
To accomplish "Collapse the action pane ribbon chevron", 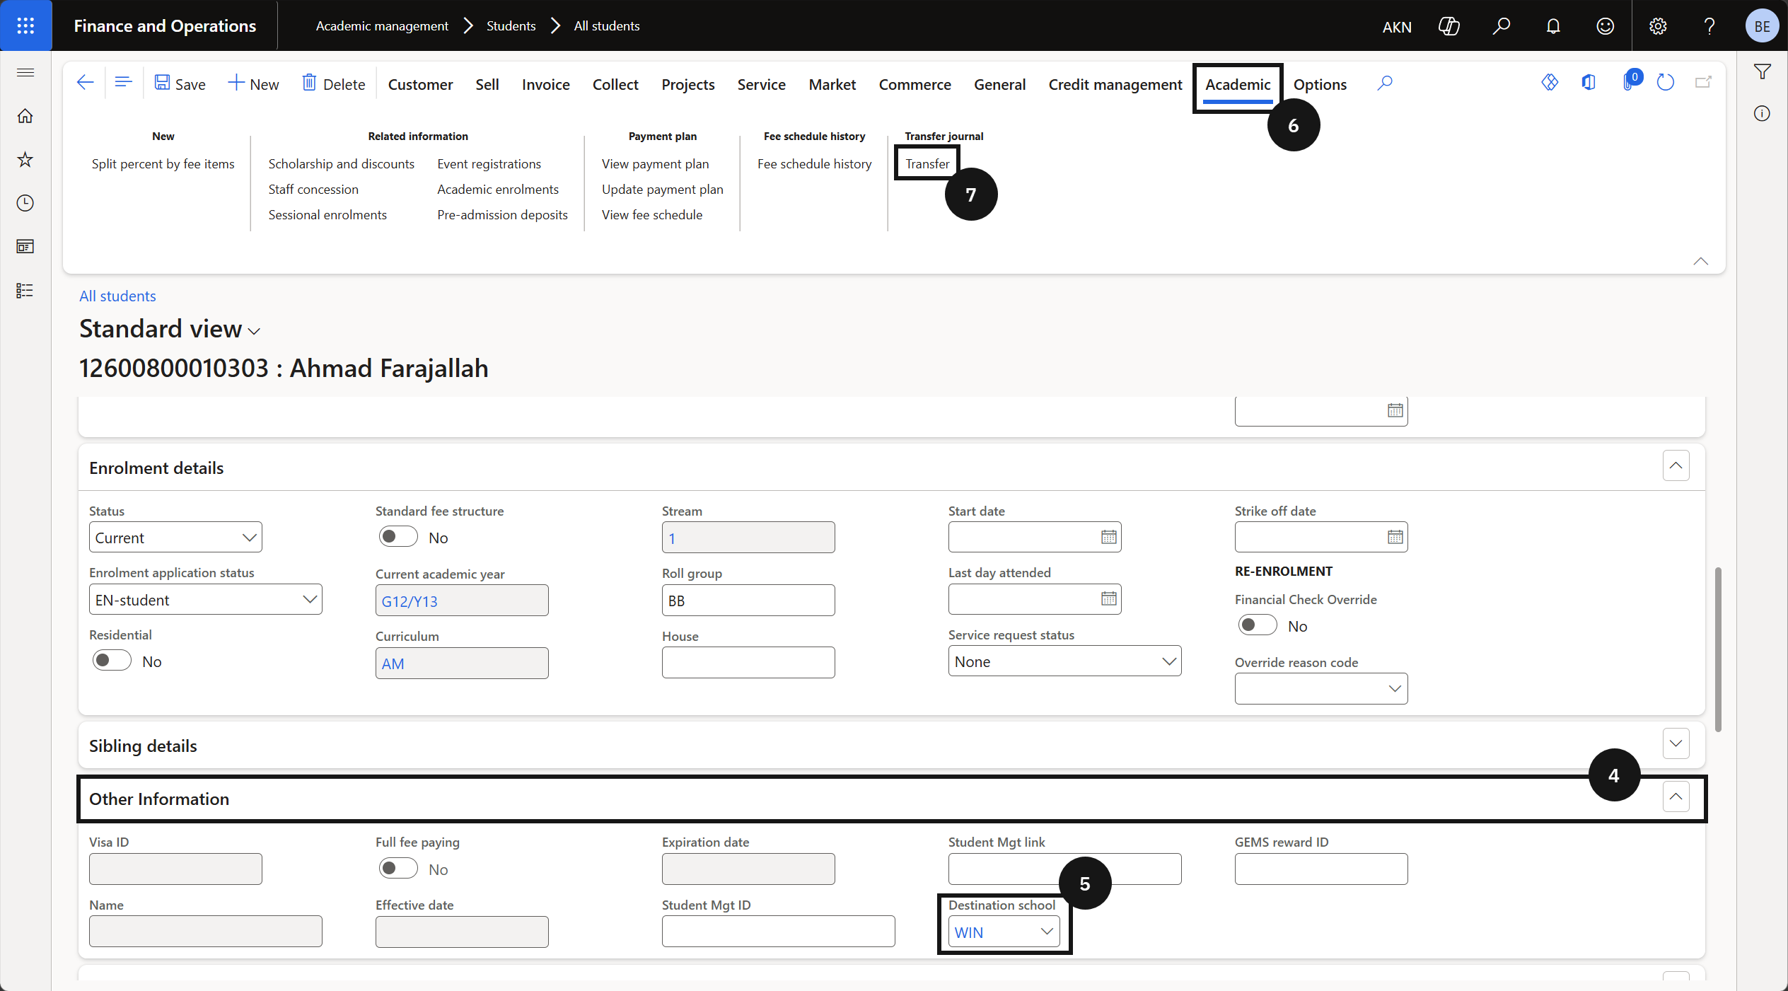I will pyautogui.click(x=1700, y=261).
